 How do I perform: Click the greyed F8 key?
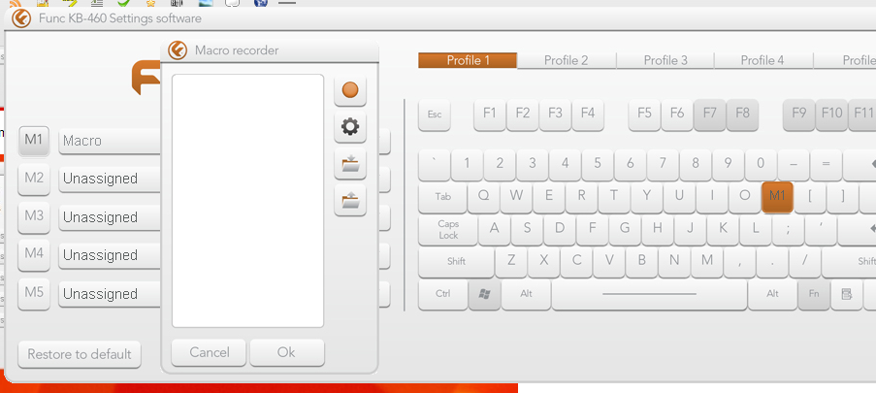coord(742,115)
